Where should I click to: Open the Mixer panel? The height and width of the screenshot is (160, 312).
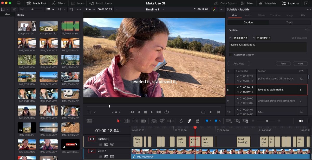coord(247,3)
